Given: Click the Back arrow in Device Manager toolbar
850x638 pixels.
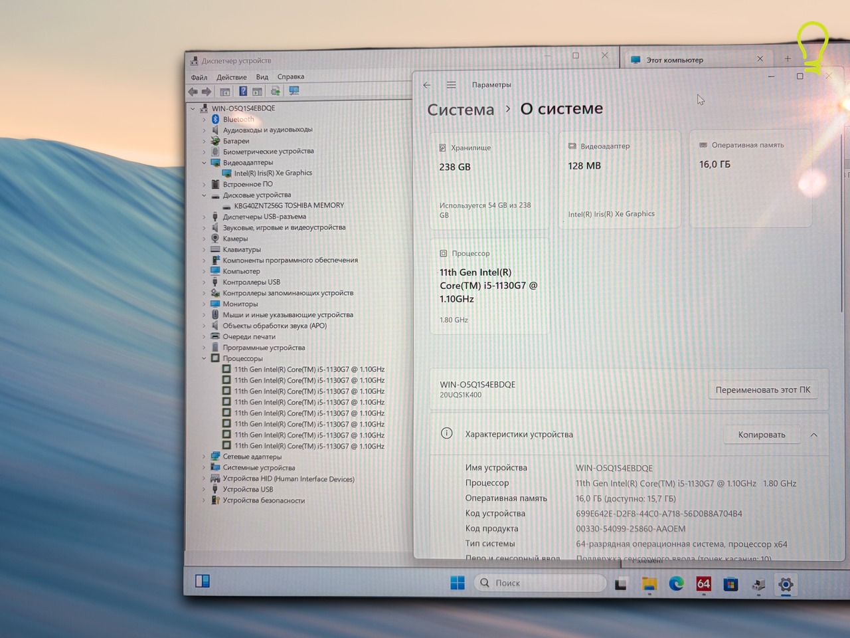Looking at the screenshot, I should 193,92.
